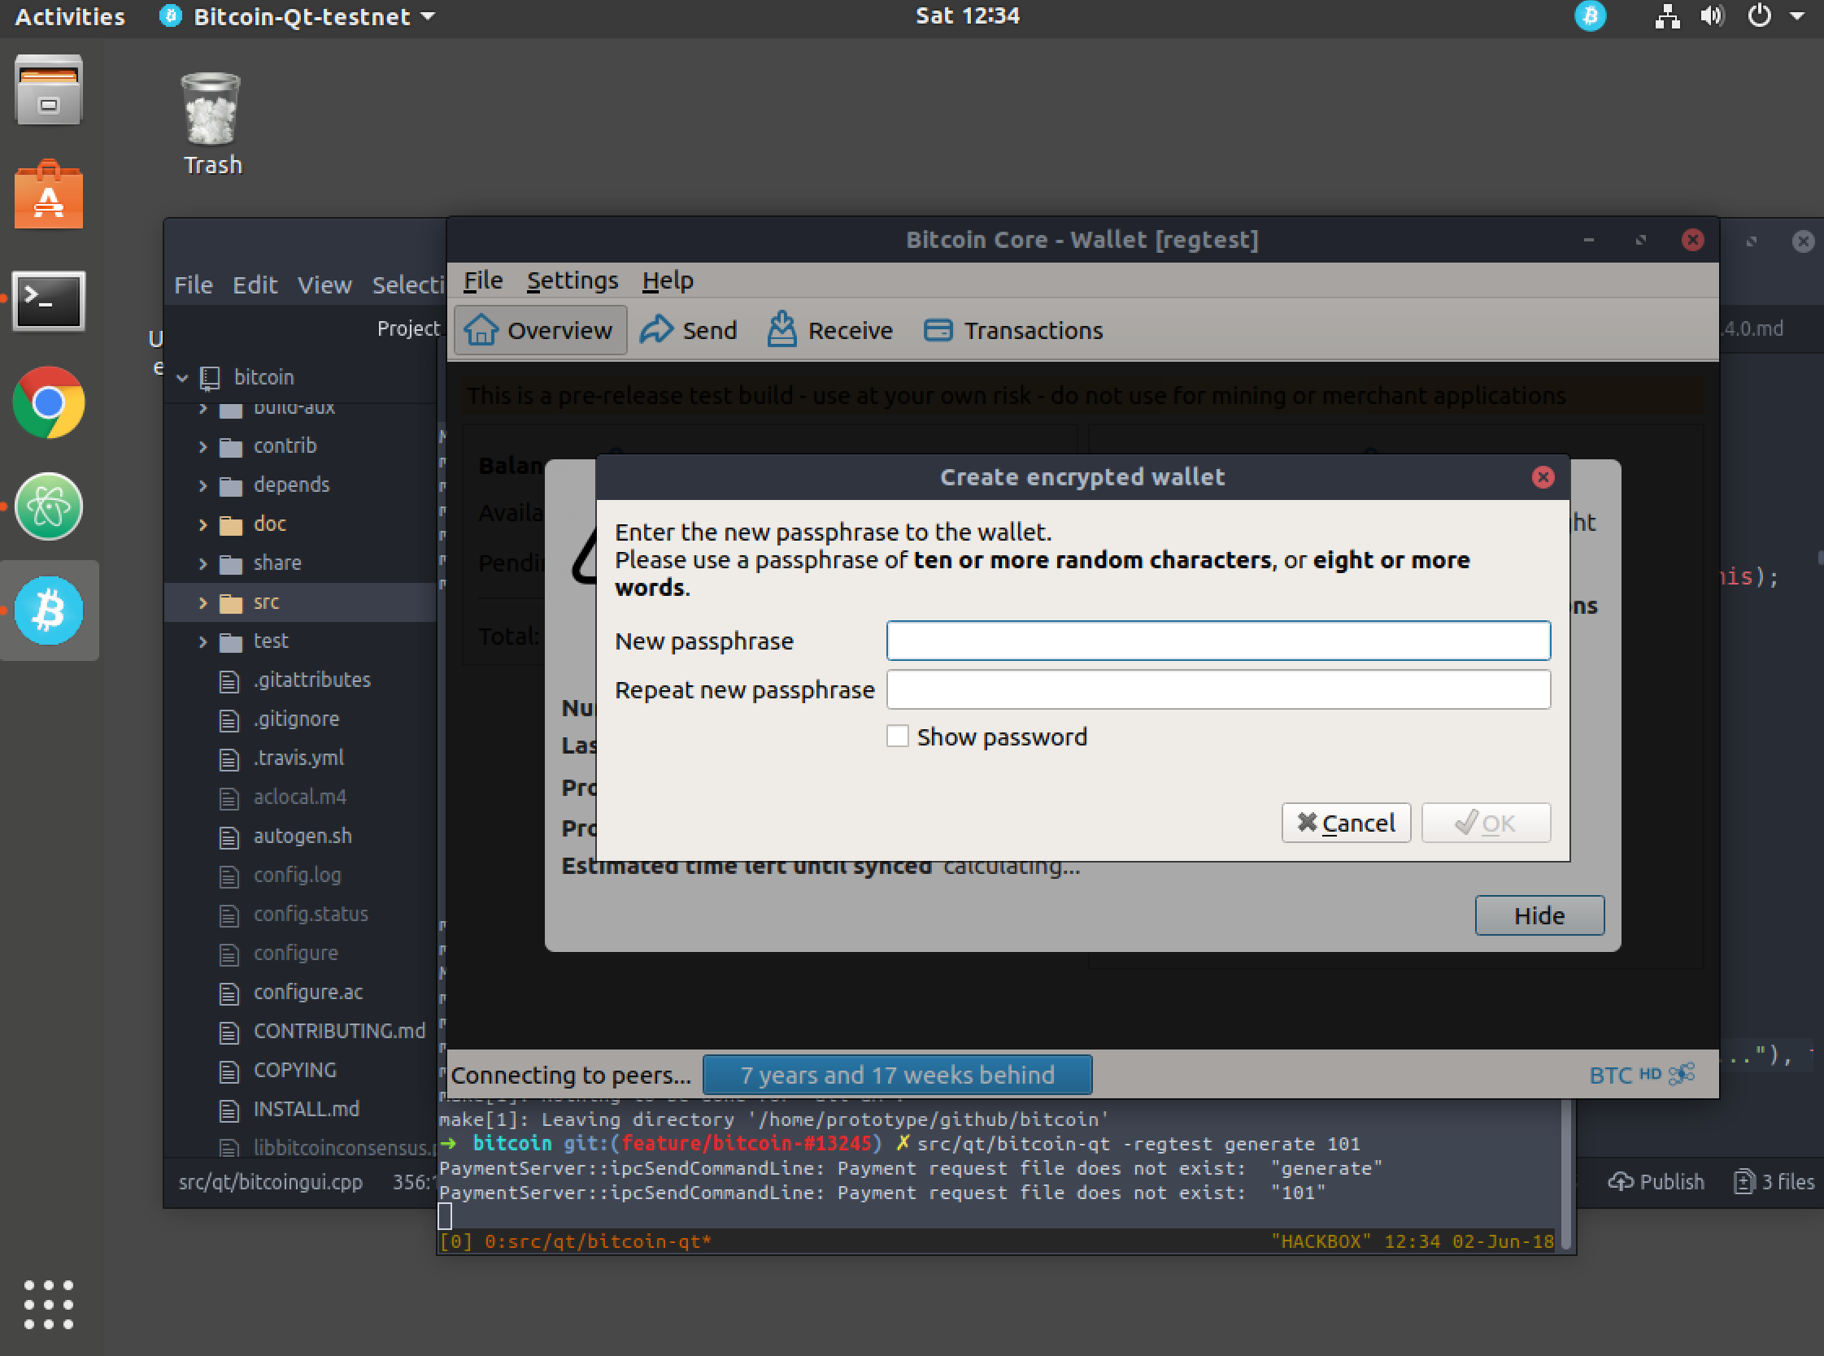Open the terminal from the dock

click(x=49, y=302)
